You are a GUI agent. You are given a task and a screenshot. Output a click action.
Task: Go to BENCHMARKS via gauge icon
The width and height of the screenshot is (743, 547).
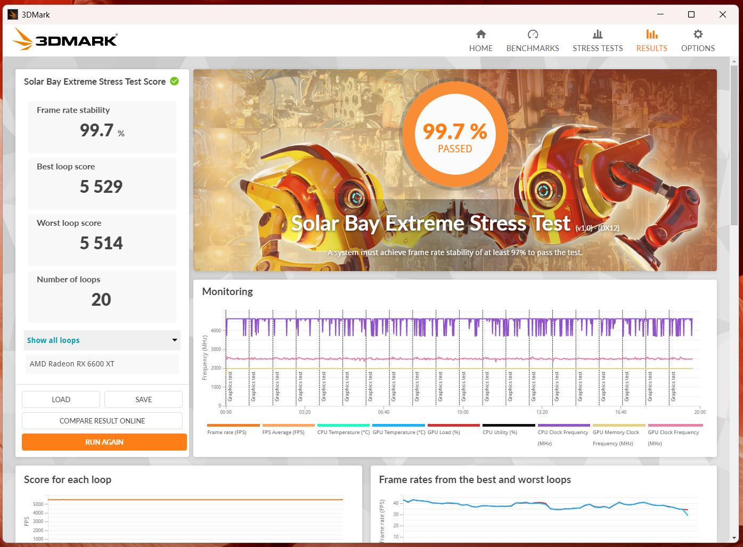coord(533,41)
